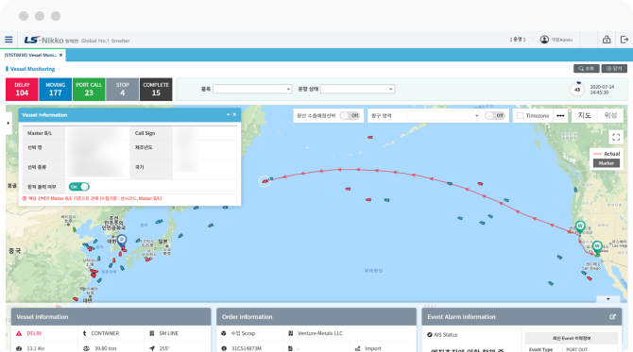Click the logout icon in header
Viewport: 633px width, 352px height.
pos(624,40)
